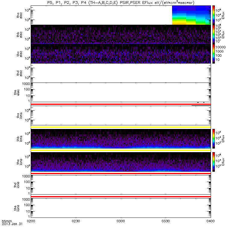This screenshot has width=226, height=241.
Task: Click the 0330 time axis label
Action: click(166, 221)
